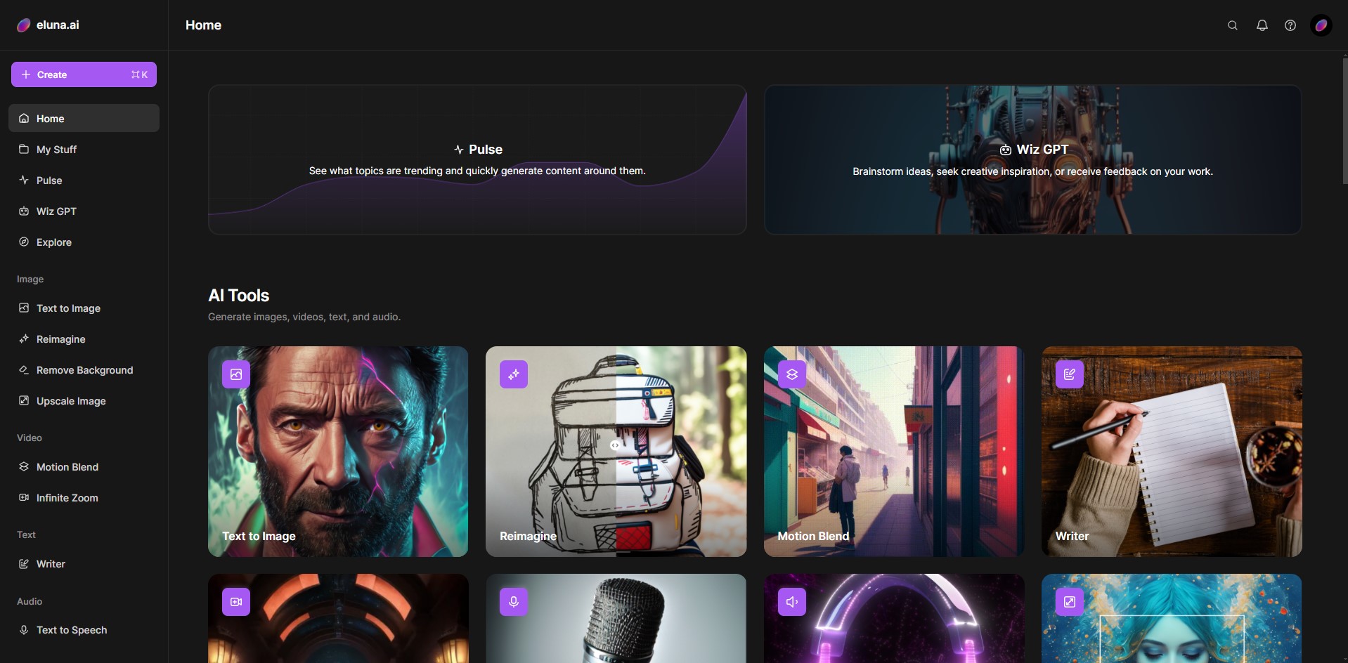Click the purple Create button
The height and width of the screenshot is (663, 1348).
[84, 74]
